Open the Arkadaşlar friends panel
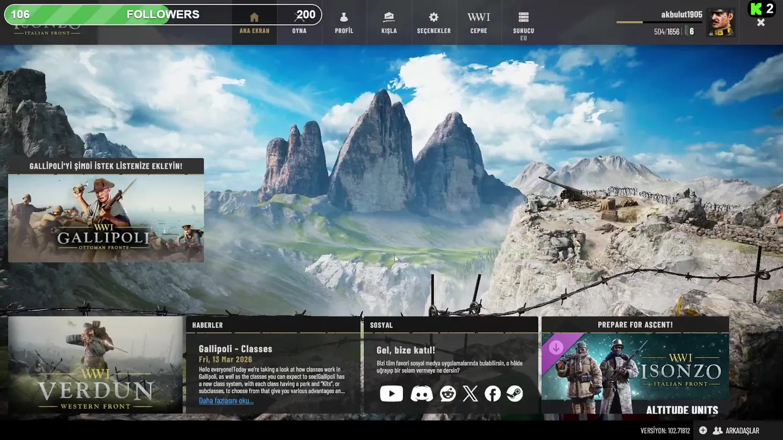The image size is (783, 440). tap(736, 431)
